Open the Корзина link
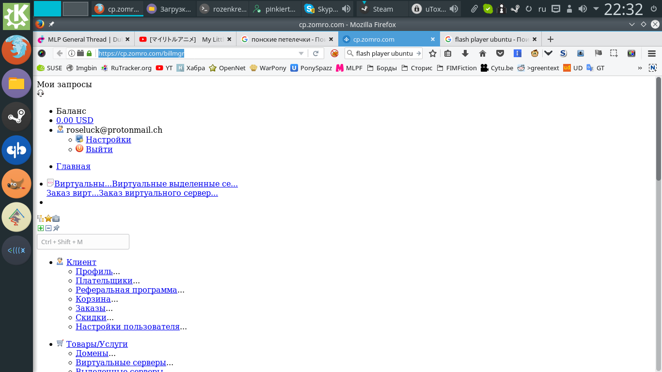Viewport: 662px width, 372px height. (93, 299)
